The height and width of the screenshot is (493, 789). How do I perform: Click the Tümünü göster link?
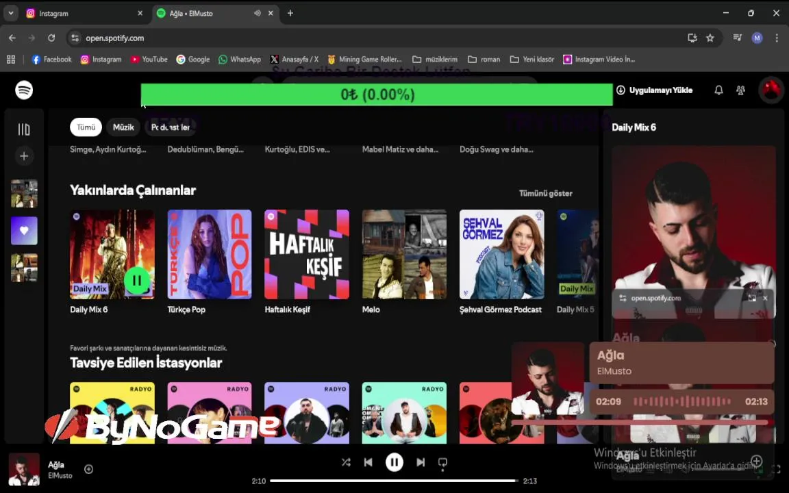click(x=545, y=193)
